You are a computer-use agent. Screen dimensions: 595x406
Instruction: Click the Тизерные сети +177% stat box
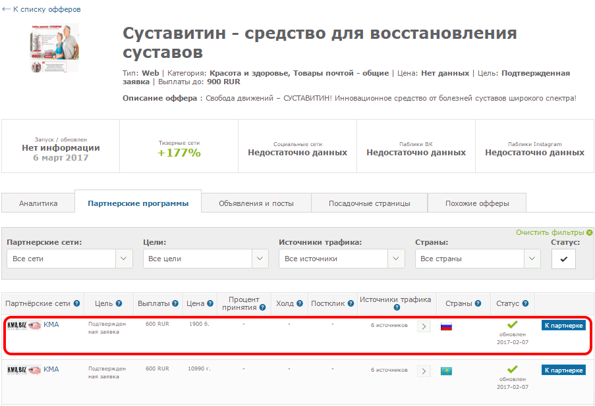point(179,146)
